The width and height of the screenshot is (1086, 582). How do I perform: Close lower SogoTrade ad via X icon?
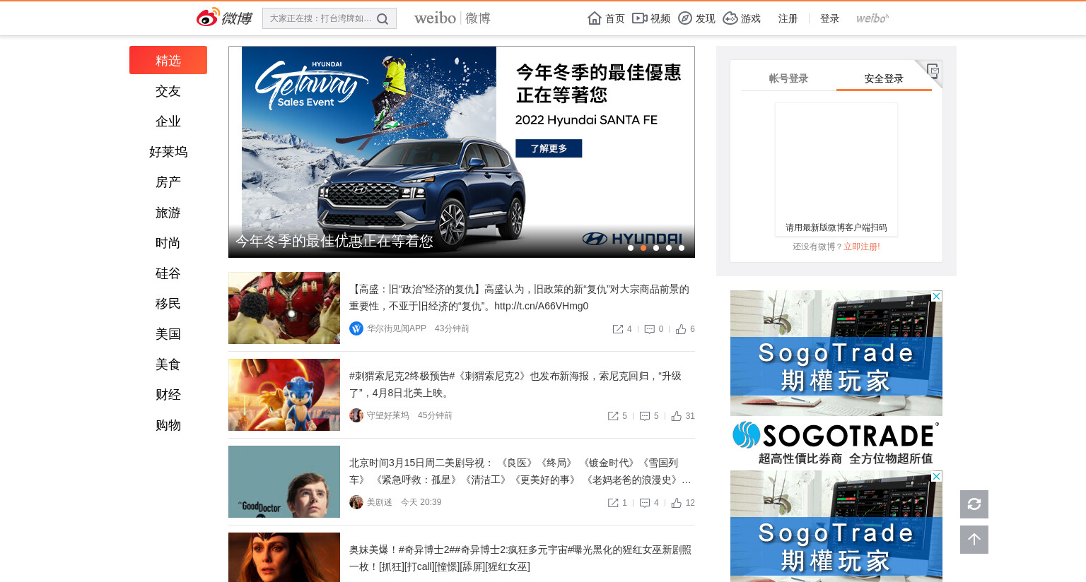click(x=936, y=477)
